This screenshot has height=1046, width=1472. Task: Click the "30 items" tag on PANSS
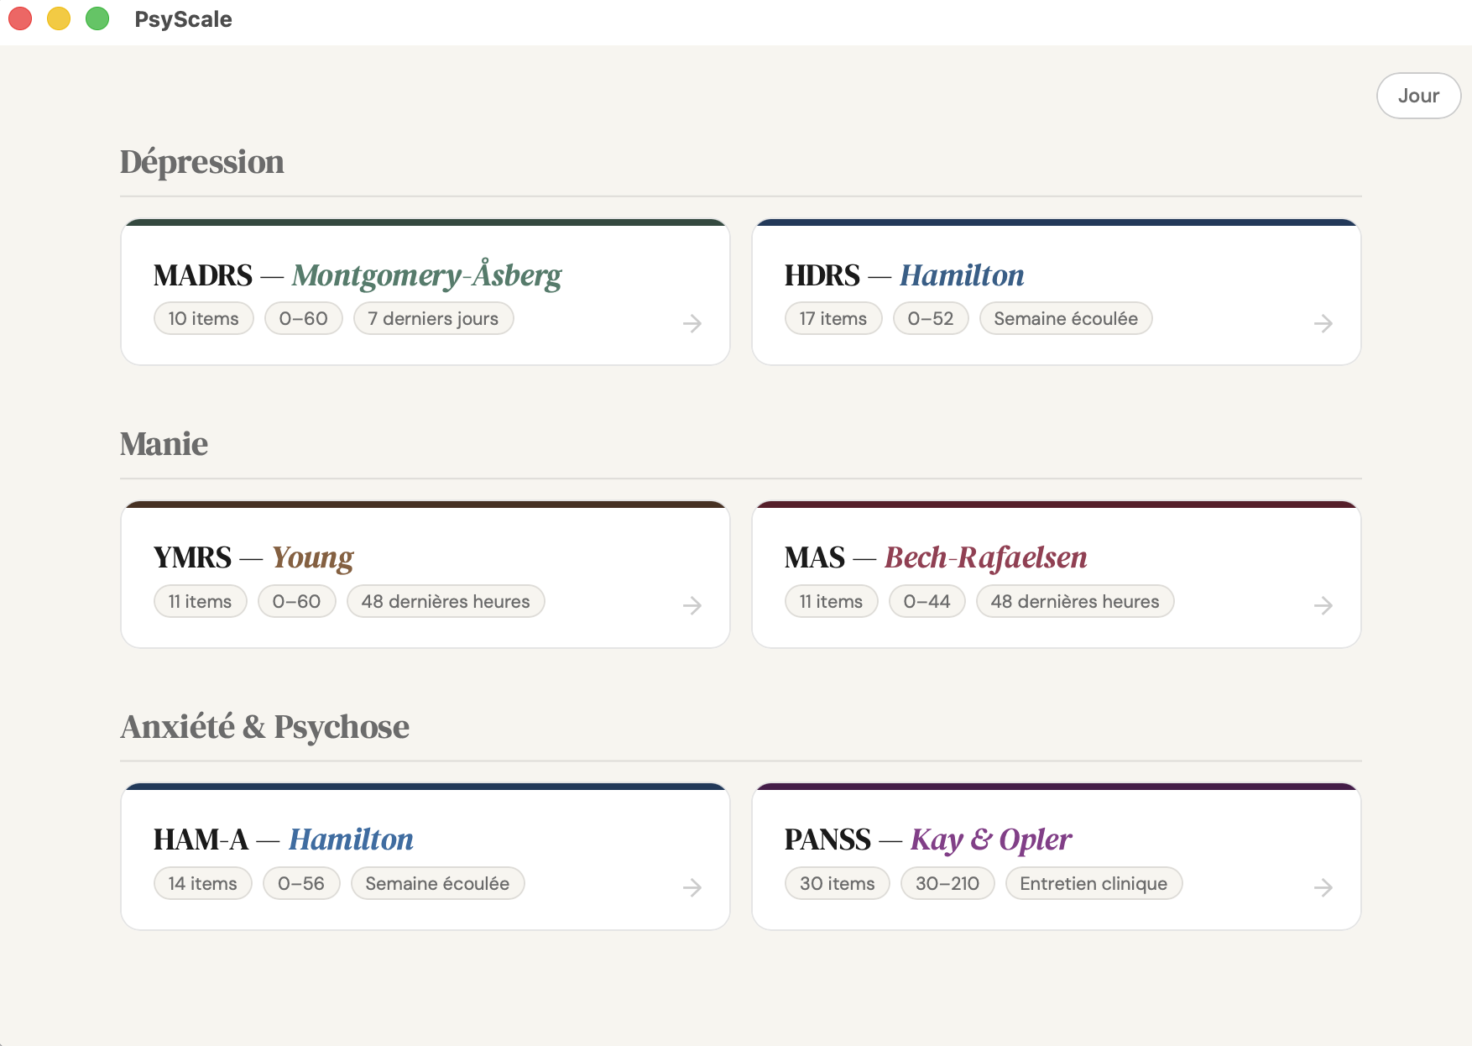coord(837,884)
